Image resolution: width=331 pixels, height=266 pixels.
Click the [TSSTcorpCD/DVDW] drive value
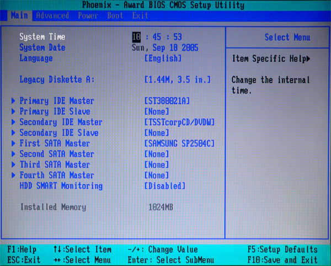click(179, 122)
